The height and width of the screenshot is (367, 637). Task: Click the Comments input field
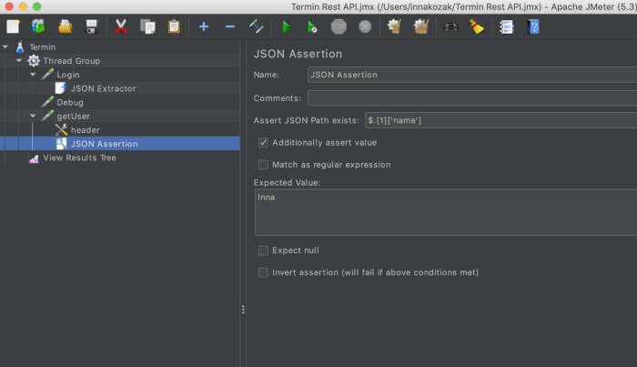click(472, 98)
